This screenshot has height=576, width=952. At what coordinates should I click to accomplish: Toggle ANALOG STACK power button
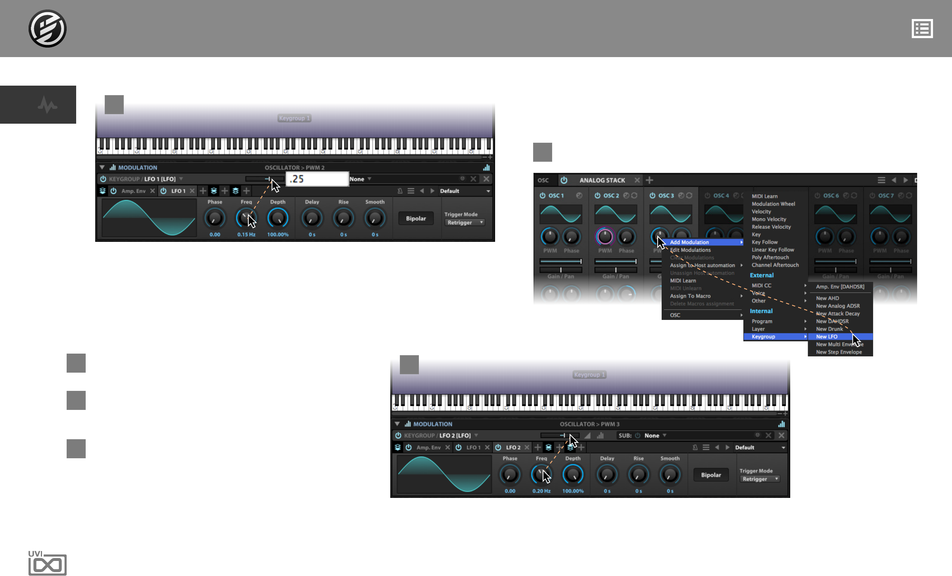point(564,180)
